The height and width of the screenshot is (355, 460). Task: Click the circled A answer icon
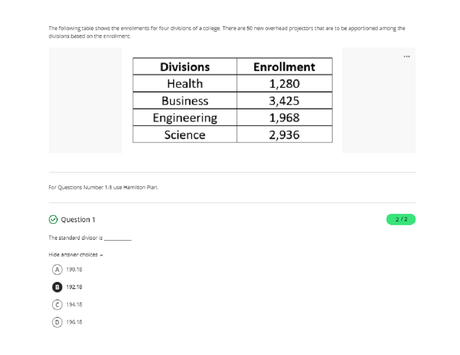coord(57,269)
